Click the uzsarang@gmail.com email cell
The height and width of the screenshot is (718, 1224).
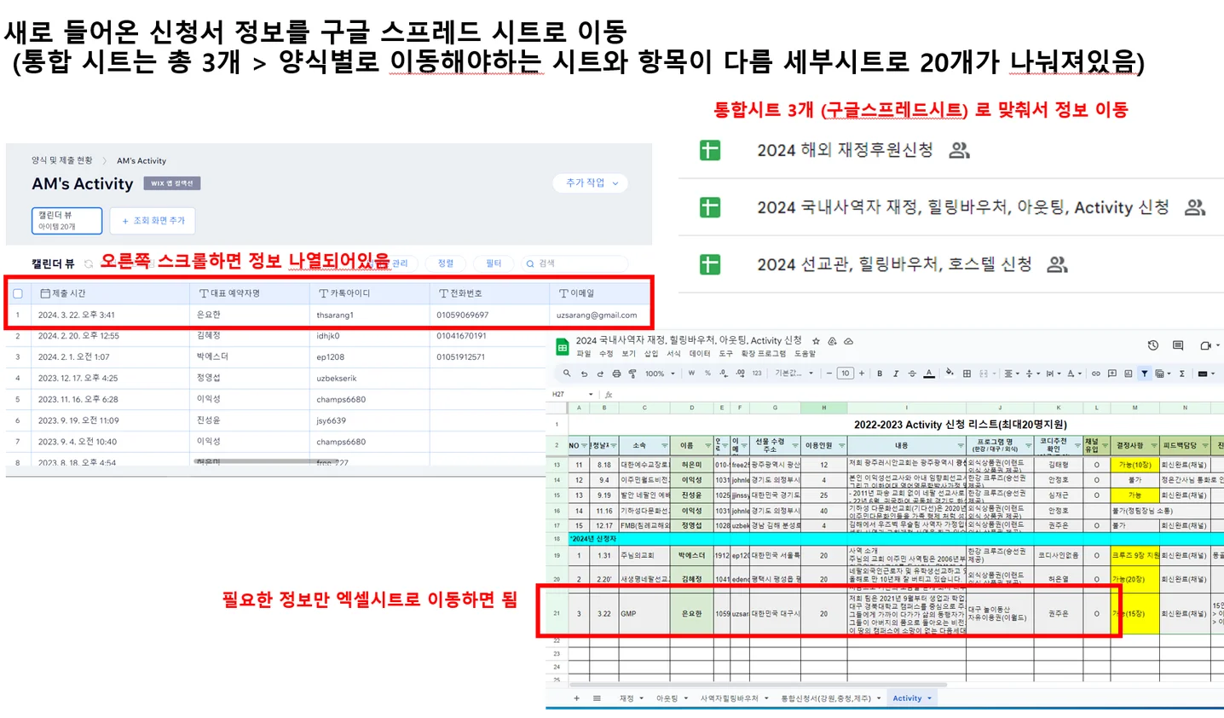click(597, 315)
